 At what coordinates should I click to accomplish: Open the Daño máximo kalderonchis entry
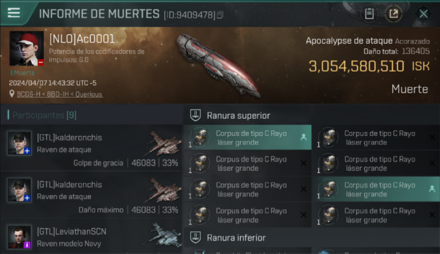(91, 194)
